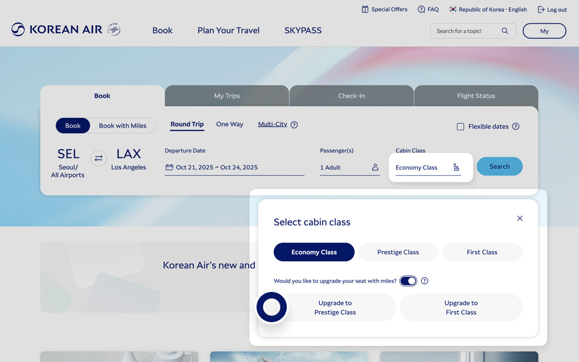Open the Flight Status tab

[x=476, y=96]
